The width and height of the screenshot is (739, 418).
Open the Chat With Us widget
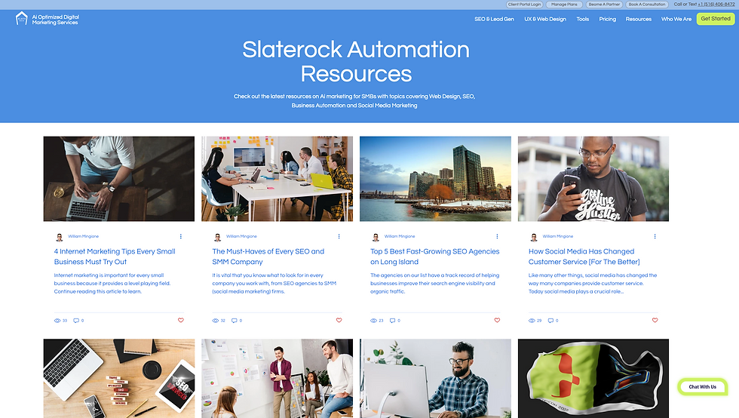tap(702, 387)
